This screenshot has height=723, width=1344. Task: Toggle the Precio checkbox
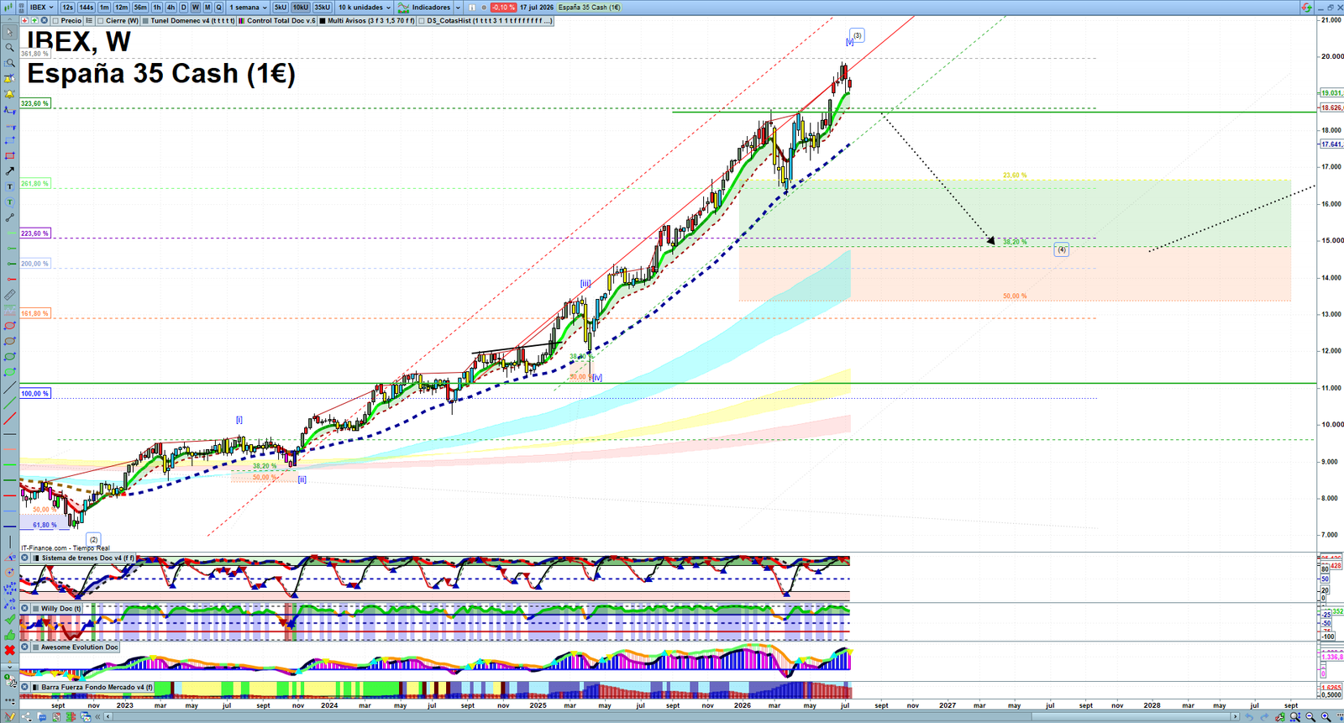tap(55, 21)
